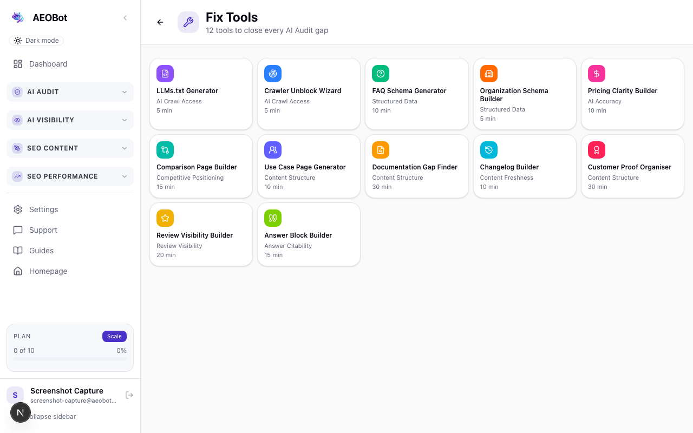The height and width of the screenshot is (433, 693).
Task: Open the FAQ Schema Generator title
Action: tap(409, 91)
